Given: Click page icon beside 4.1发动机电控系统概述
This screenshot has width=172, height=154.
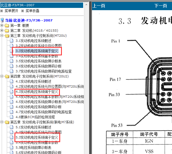Looking at the screenshot, I should tap(12, 81).
